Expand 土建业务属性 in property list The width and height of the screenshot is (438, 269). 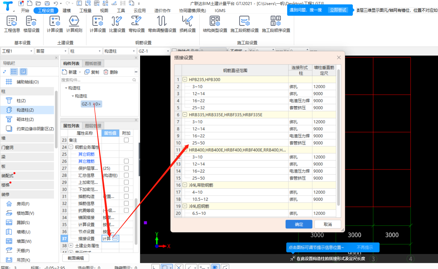[71, 245]
